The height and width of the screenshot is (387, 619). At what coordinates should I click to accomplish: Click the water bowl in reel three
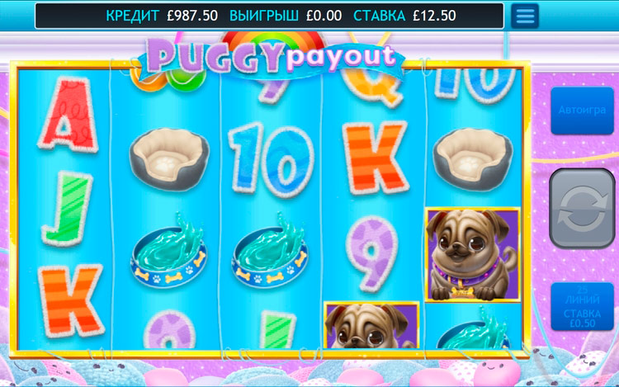tap(271, 251)
